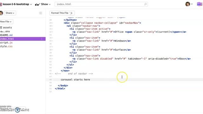203x114 pixels.
Task: Click the magnifier search icon
Action: (x=145, y=4)
